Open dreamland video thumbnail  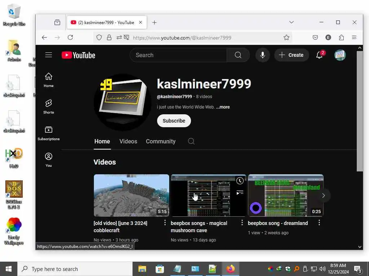[285, 195]
